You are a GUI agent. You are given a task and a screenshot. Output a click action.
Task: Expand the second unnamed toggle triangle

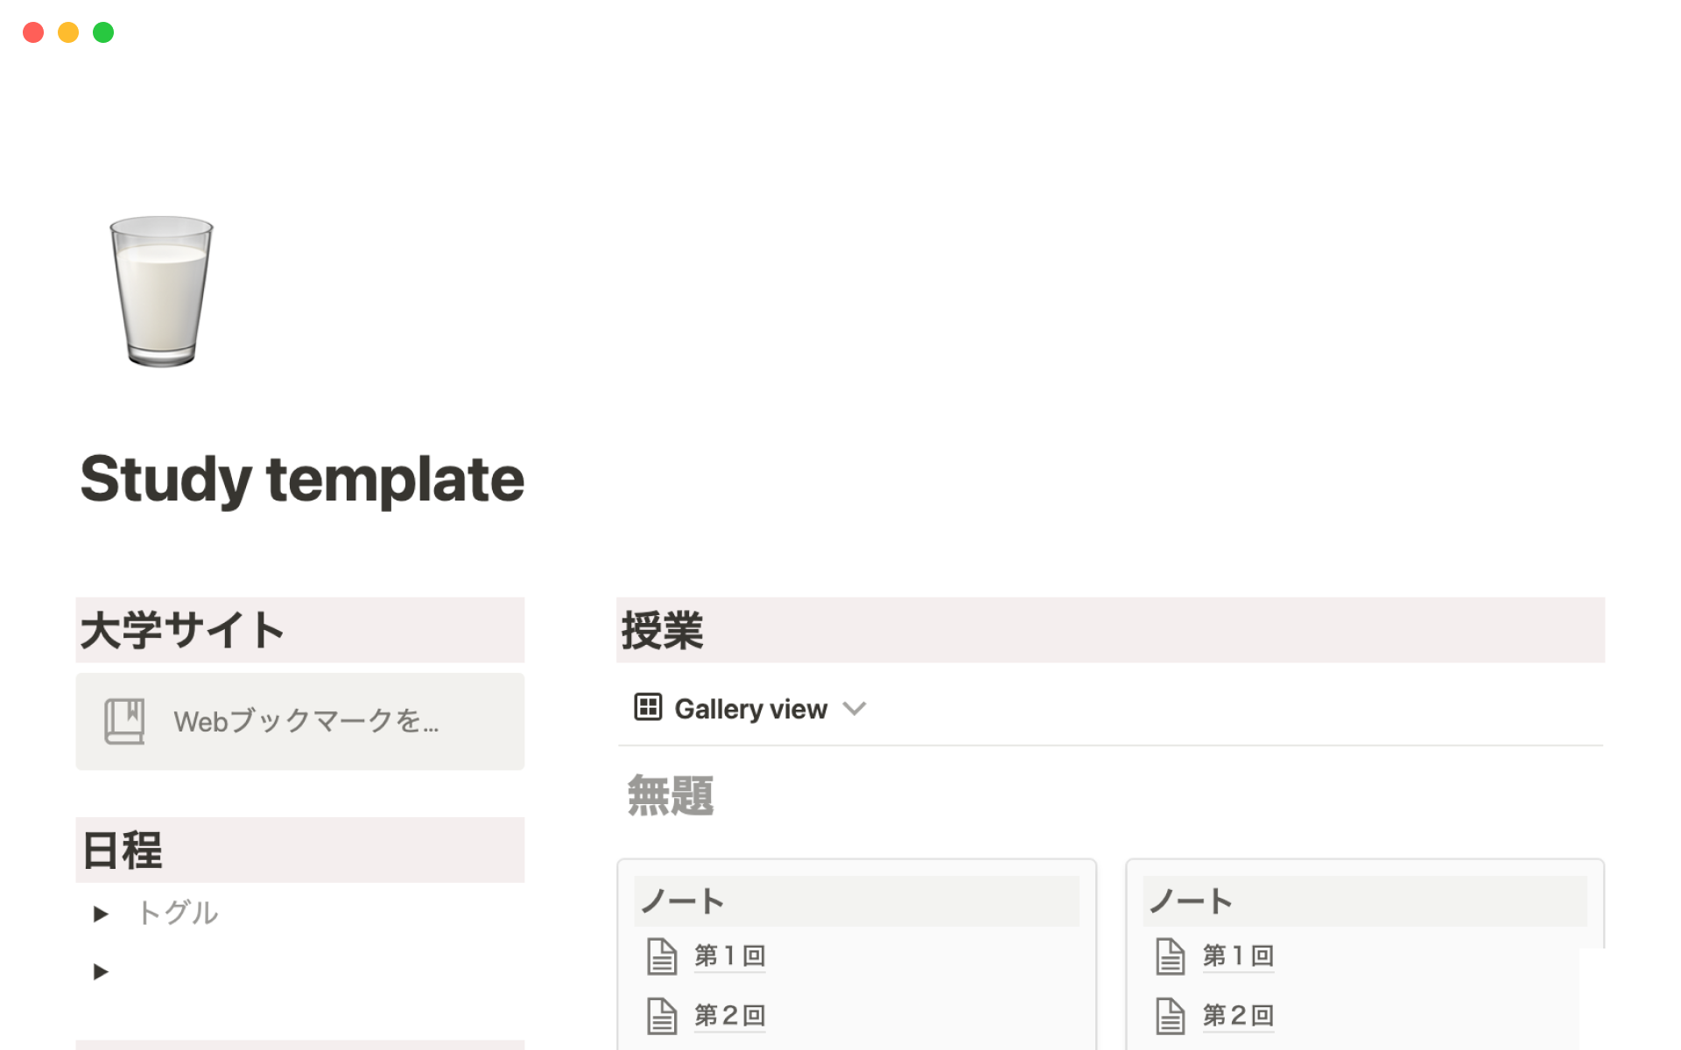tap(101, 971)
